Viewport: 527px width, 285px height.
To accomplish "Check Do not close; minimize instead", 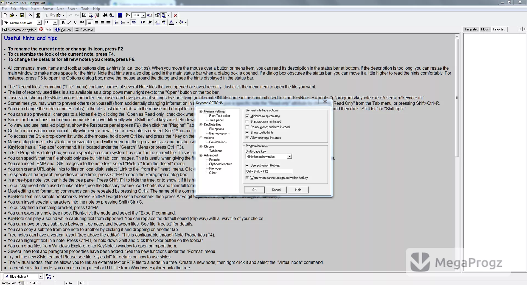I will [247, 127].
